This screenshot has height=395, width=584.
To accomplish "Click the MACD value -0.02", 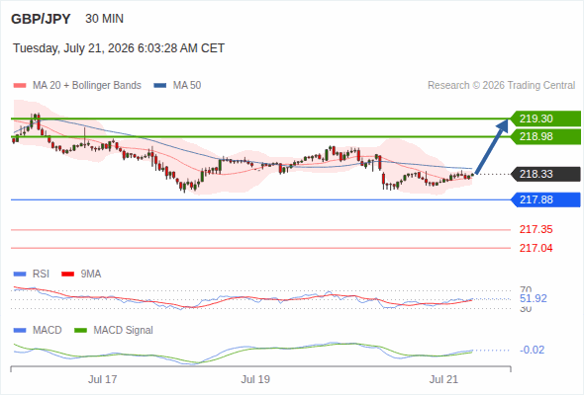I will [532, 350].
